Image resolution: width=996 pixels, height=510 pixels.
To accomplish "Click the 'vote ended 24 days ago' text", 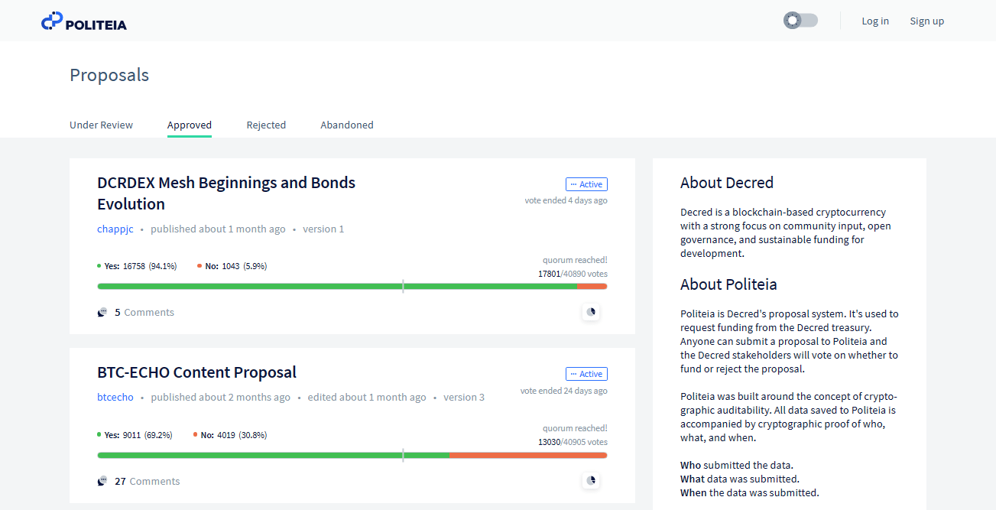I will coord(564,391).
